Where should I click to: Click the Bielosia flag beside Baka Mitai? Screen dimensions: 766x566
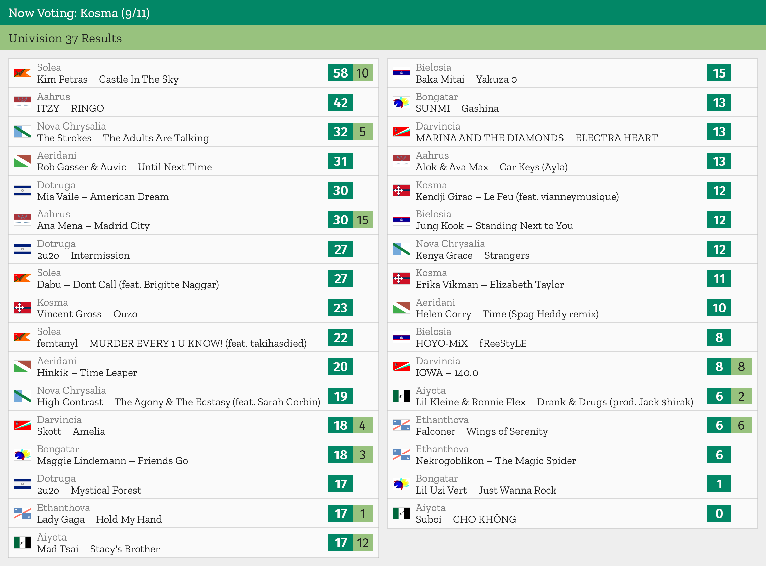pyautogui.click(x=401, y=73)
